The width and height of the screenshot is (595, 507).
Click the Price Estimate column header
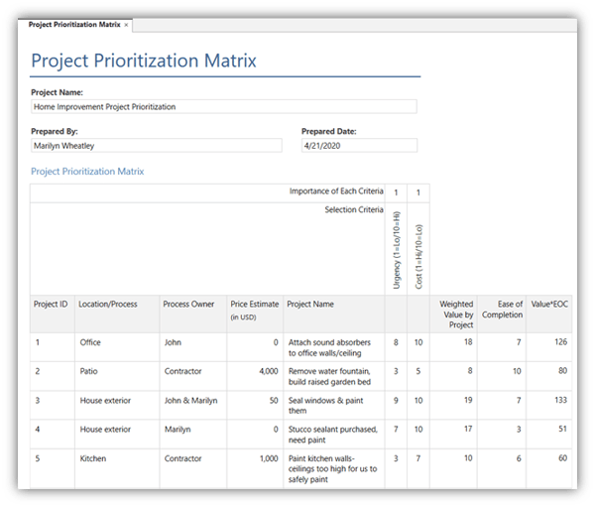coord(254,310)
